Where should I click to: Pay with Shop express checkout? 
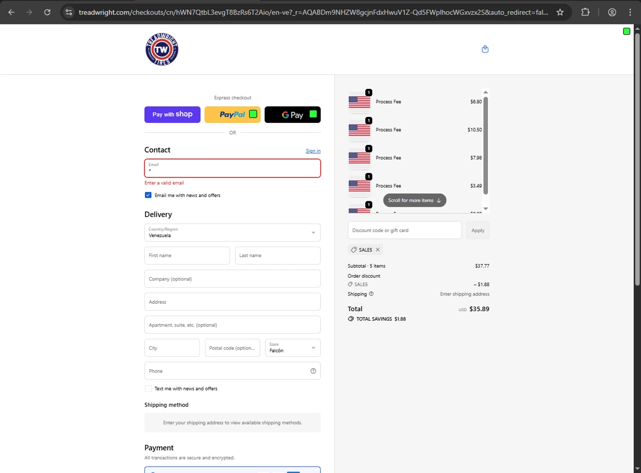click(172, 115)
